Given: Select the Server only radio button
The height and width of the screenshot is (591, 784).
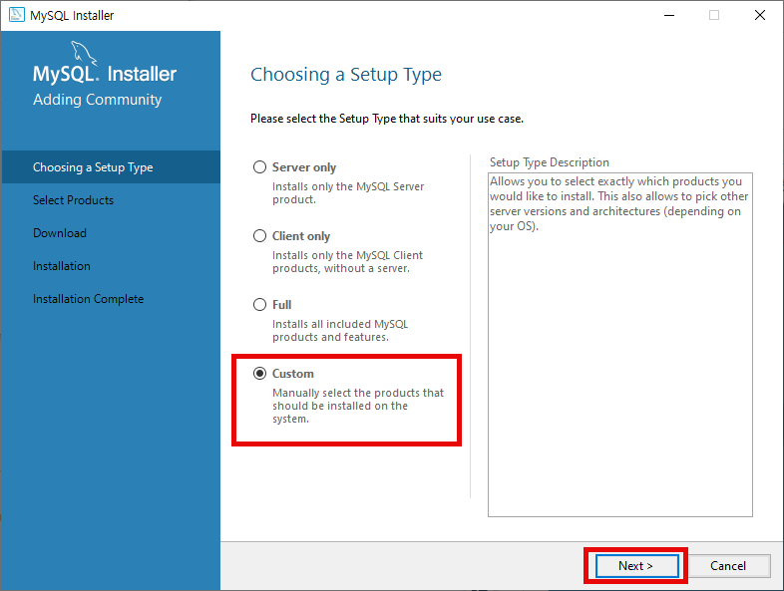Looking at the screenshot, I should click(259, 166).
